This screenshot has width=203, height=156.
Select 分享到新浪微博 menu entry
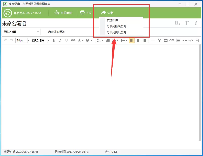(116, 26)
